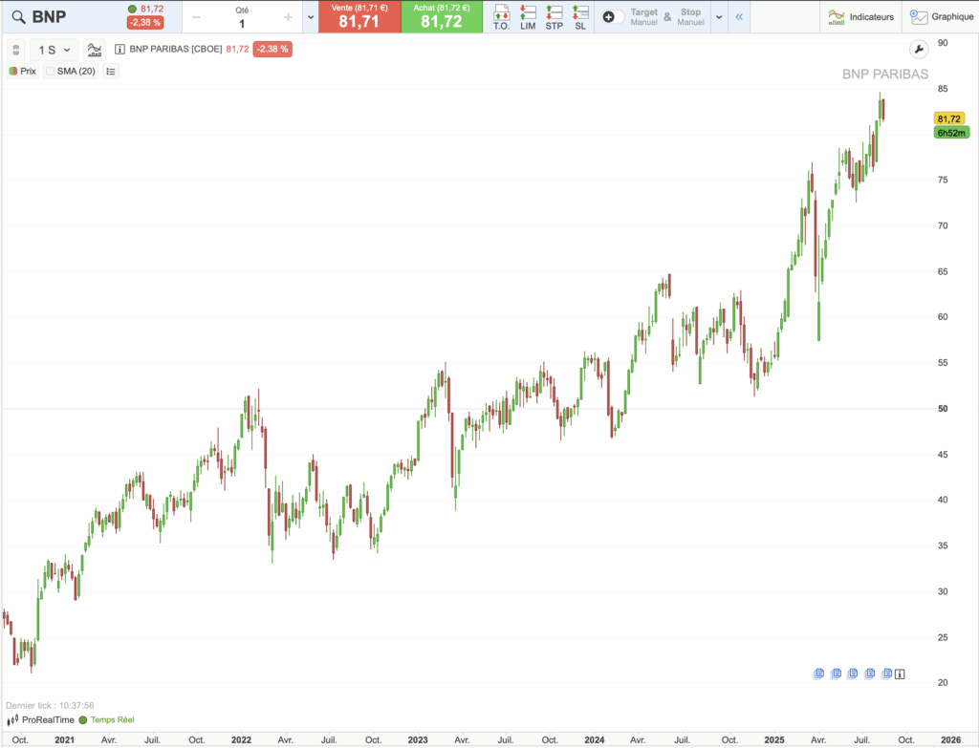
Task: Open the T.O. order ticket icon
Action: tap(500, 16)
